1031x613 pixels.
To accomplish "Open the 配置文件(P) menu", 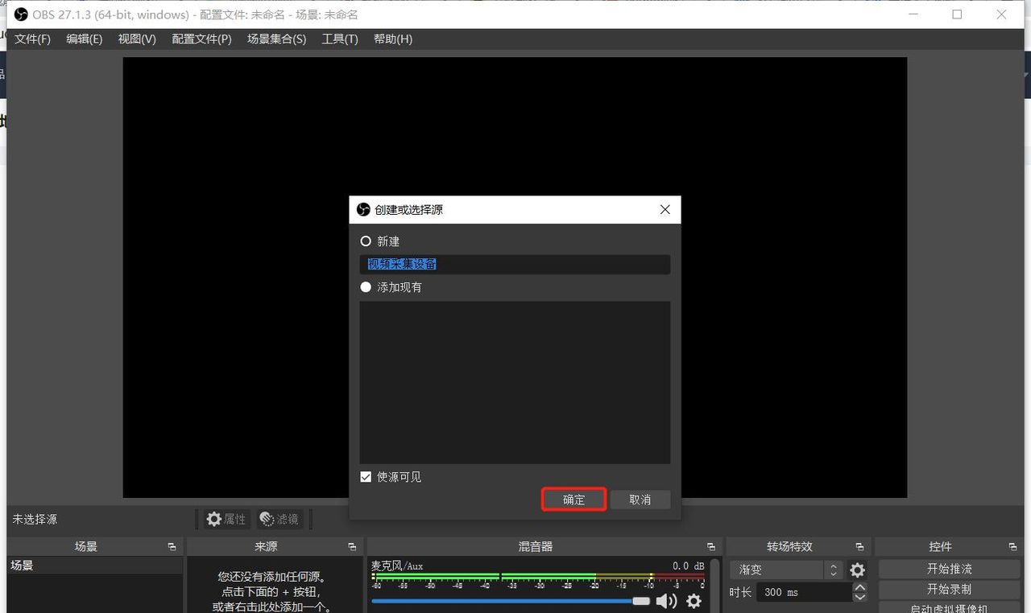I will point(201,39).
